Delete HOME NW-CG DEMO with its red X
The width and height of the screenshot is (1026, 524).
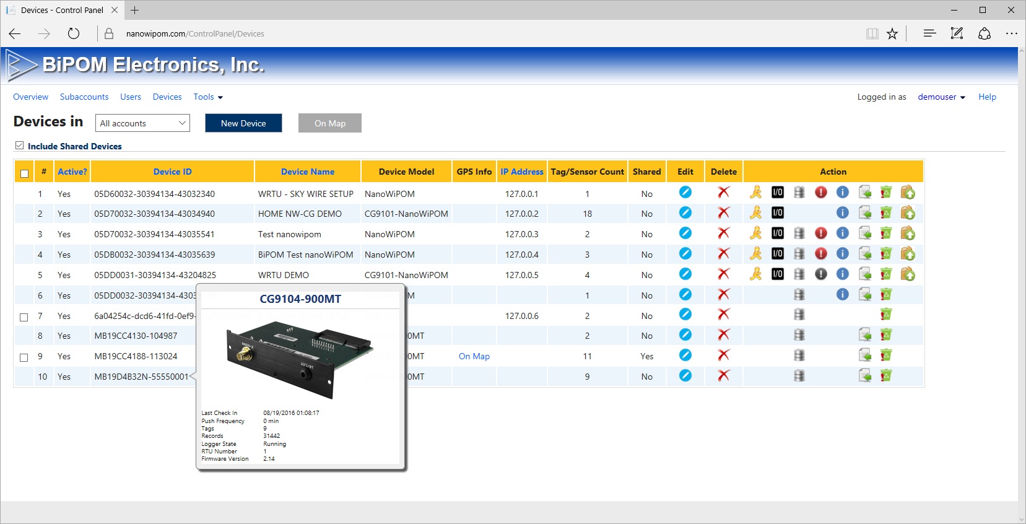(723, 213)
